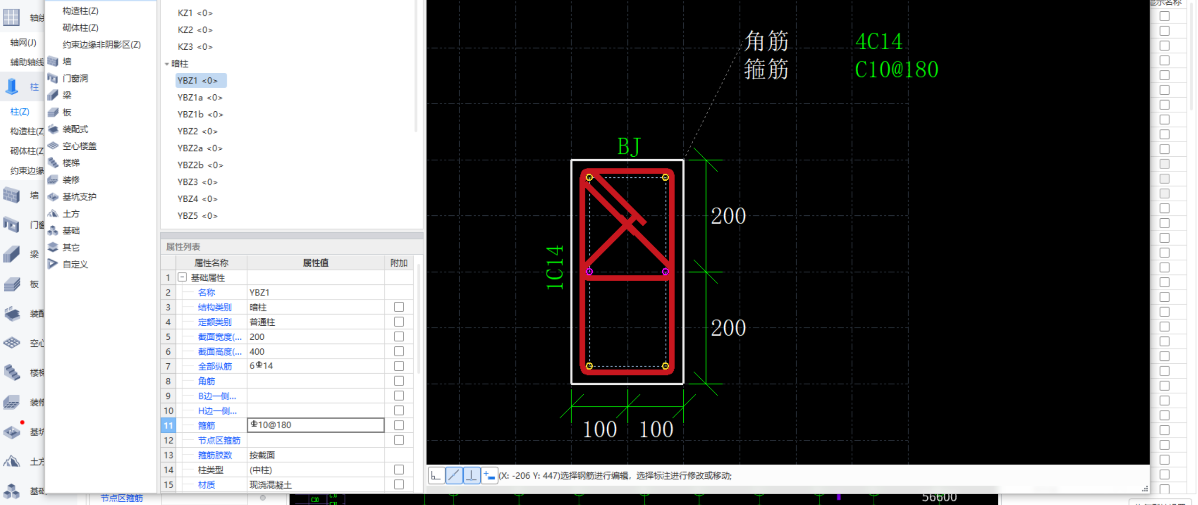
Task: Click the 梁 icon in popup list
Action: [53, 95]
